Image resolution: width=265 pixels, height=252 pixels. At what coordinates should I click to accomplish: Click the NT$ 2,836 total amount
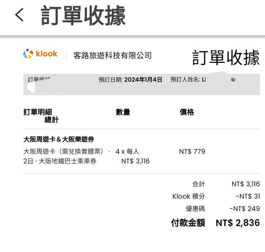click(238, 223)
